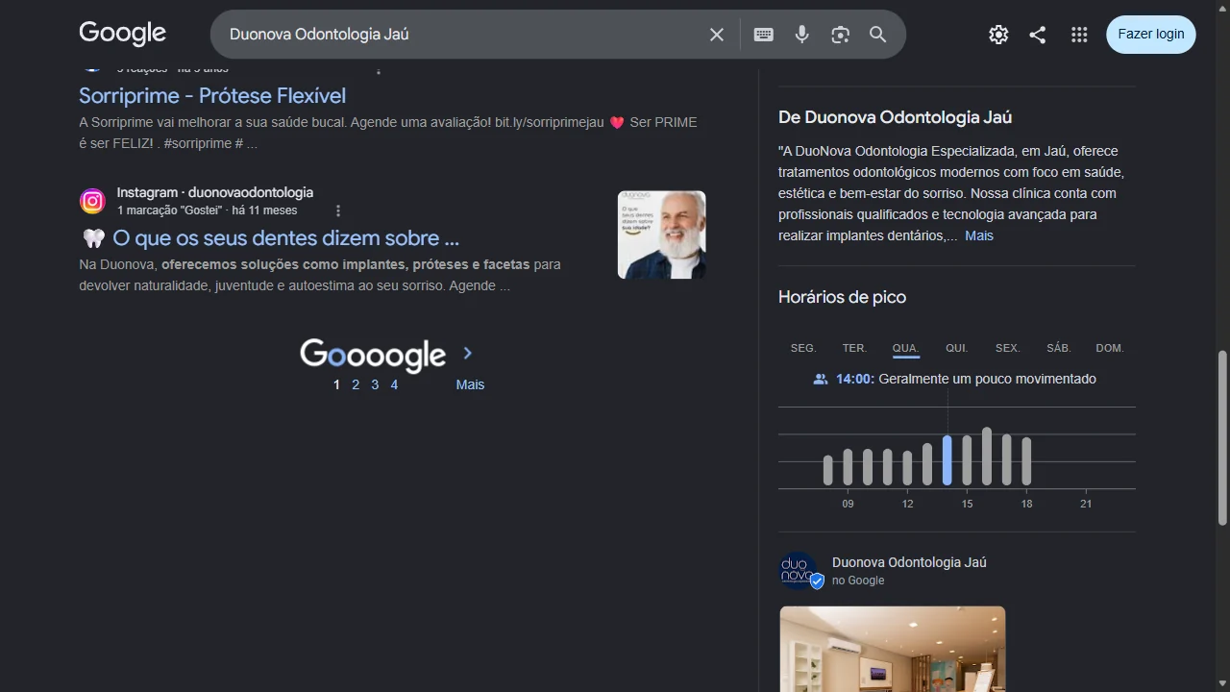This screenshot has height=692, width=1230.
Task: Click the next page chevron arrow
Action: (468, 354)
